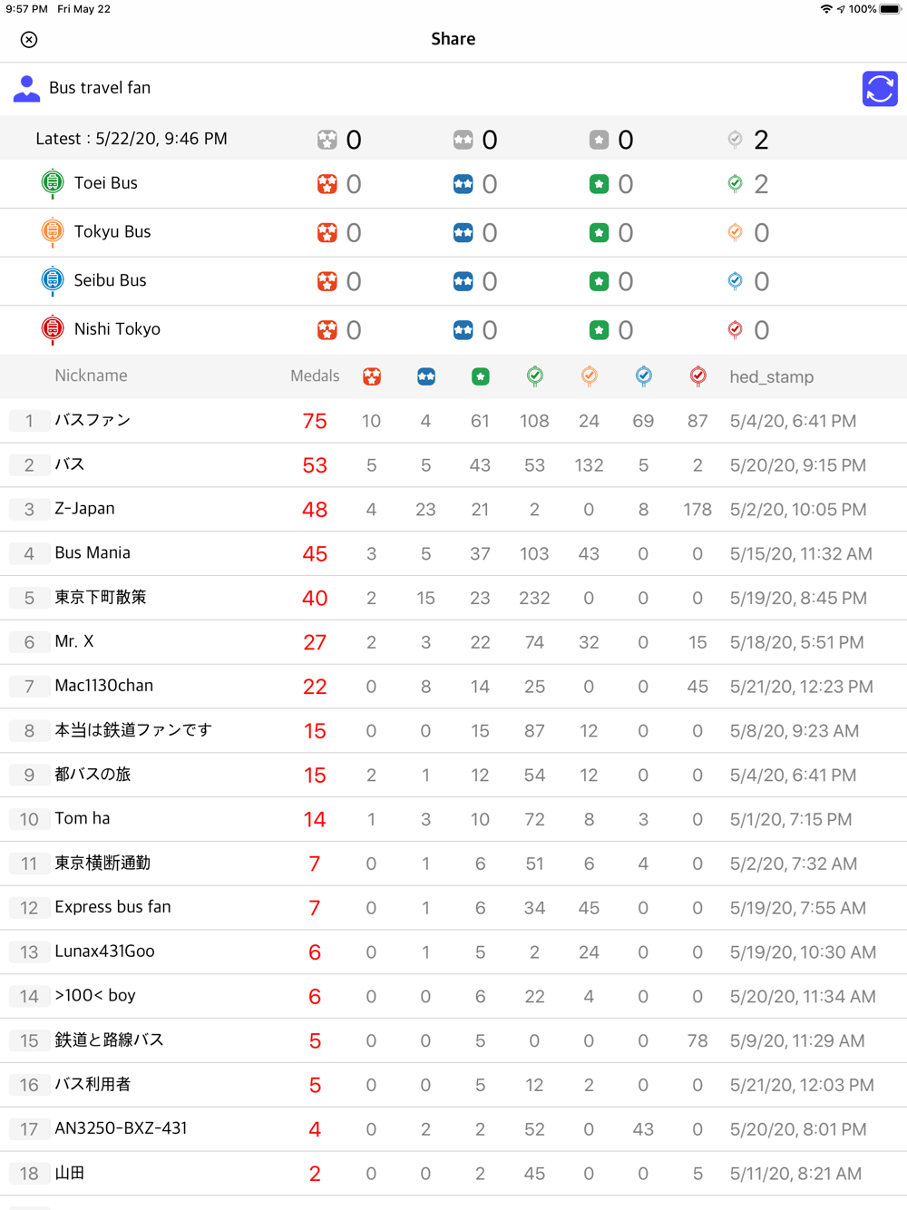This screenshot has height=1210, width=907.
Task: Sort by Medals column header
Action: click(315, 376)
